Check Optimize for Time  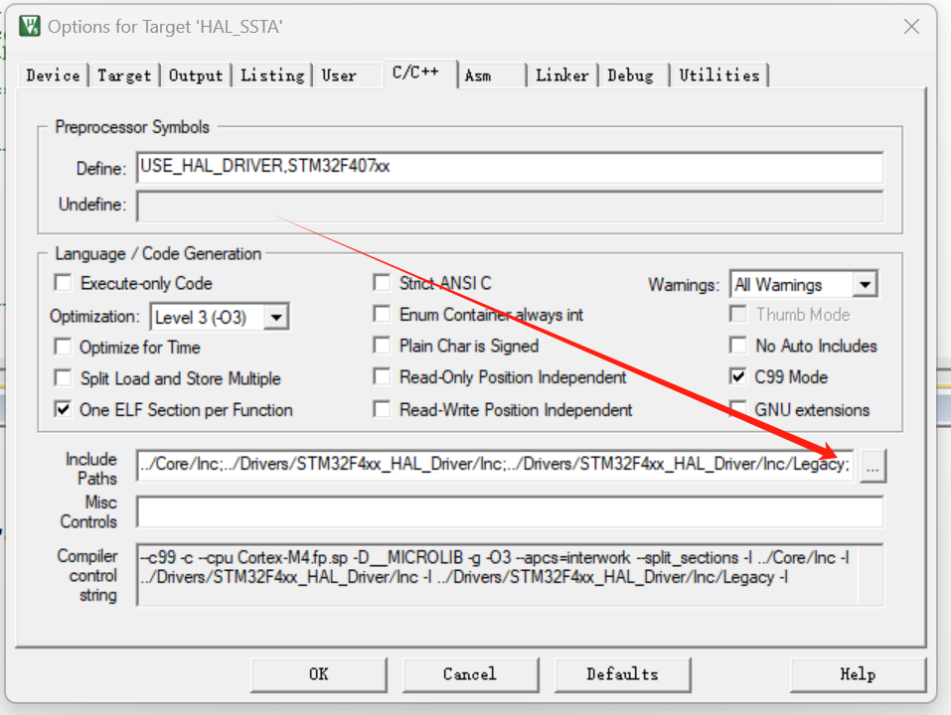[x=63, y=347]
